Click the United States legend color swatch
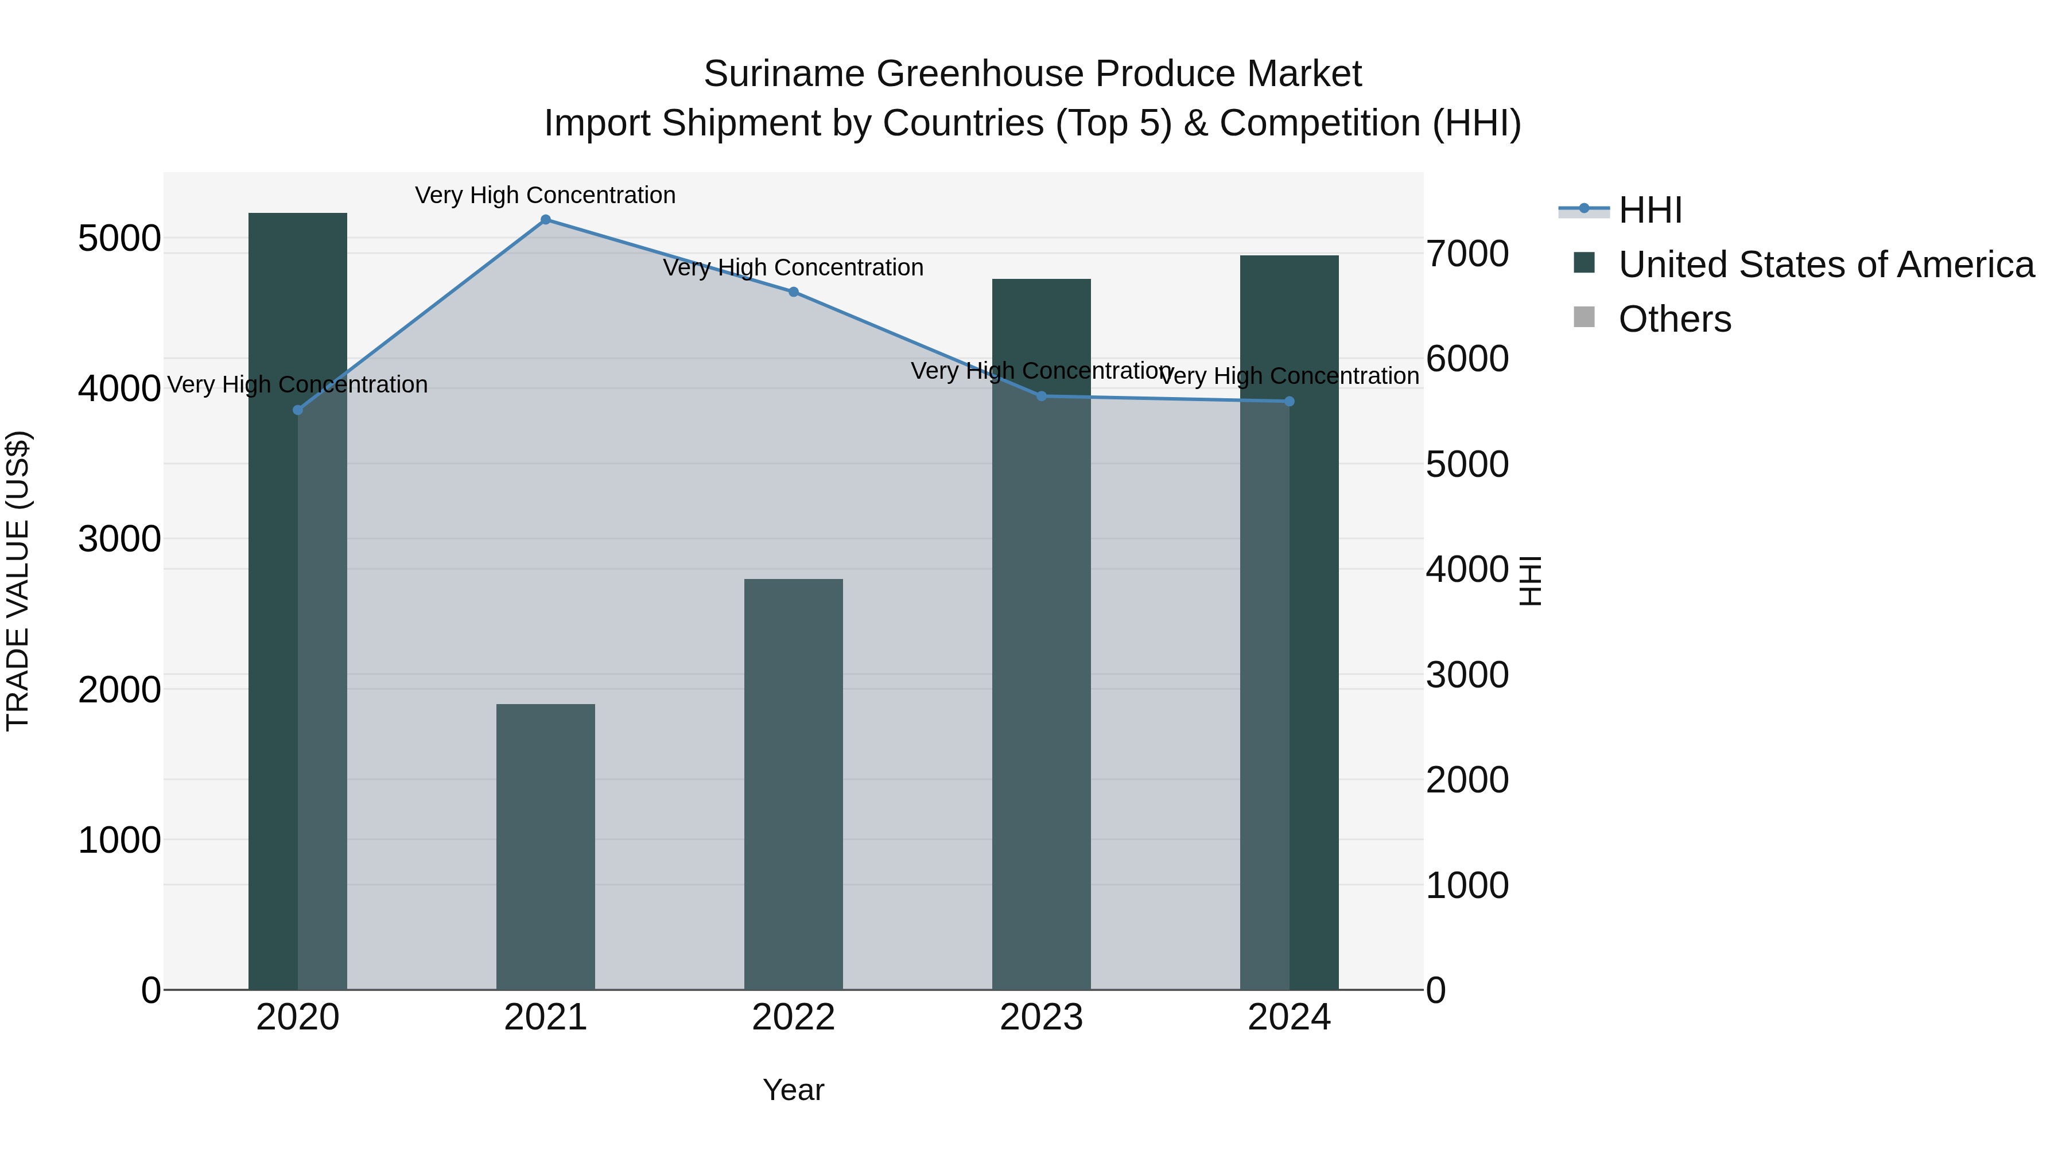The height and width of the screenshot is (1162, 2066). pyautogui.click(x=1584, y=262)
